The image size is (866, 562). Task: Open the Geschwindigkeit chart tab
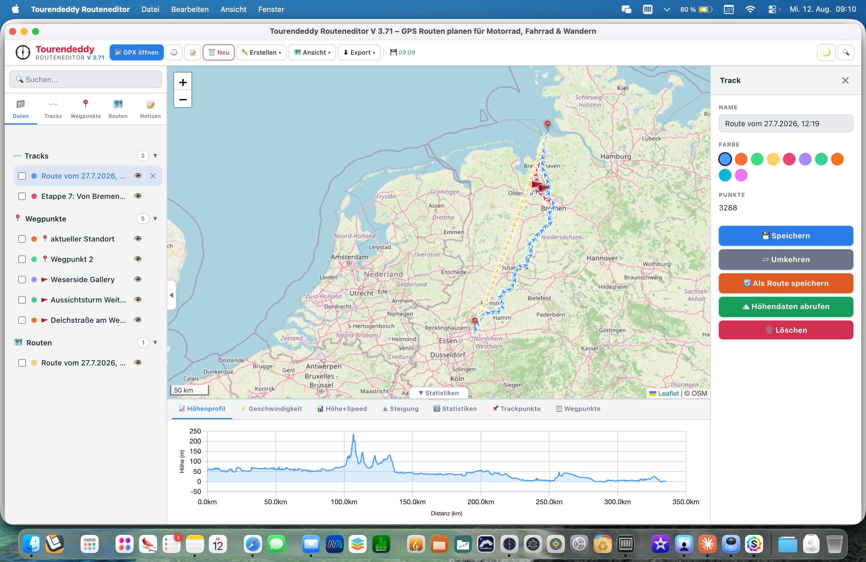pyautogui.click(x=271, y=409)
